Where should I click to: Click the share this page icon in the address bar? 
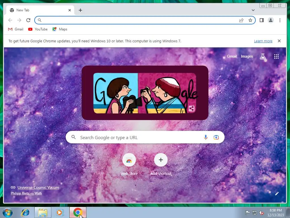pos(241,20)
